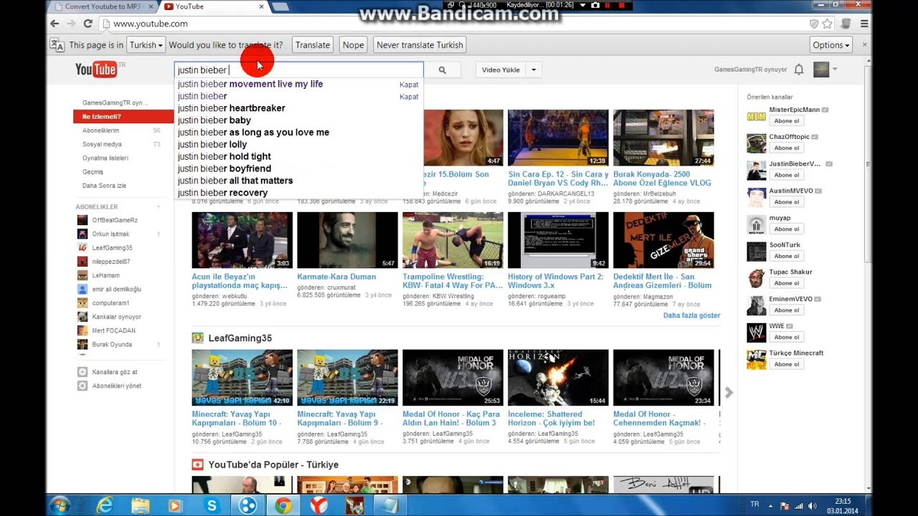Click 'Abonelikleri yönet' gear icon
Image resolution: width=918 pixels, height=516 pixels.
[82, 386]
